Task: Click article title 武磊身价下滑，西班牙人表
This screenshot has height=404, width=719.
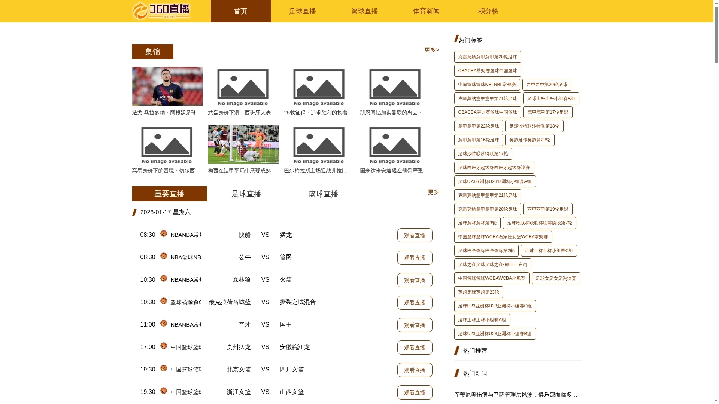Action: coord(243,113)
